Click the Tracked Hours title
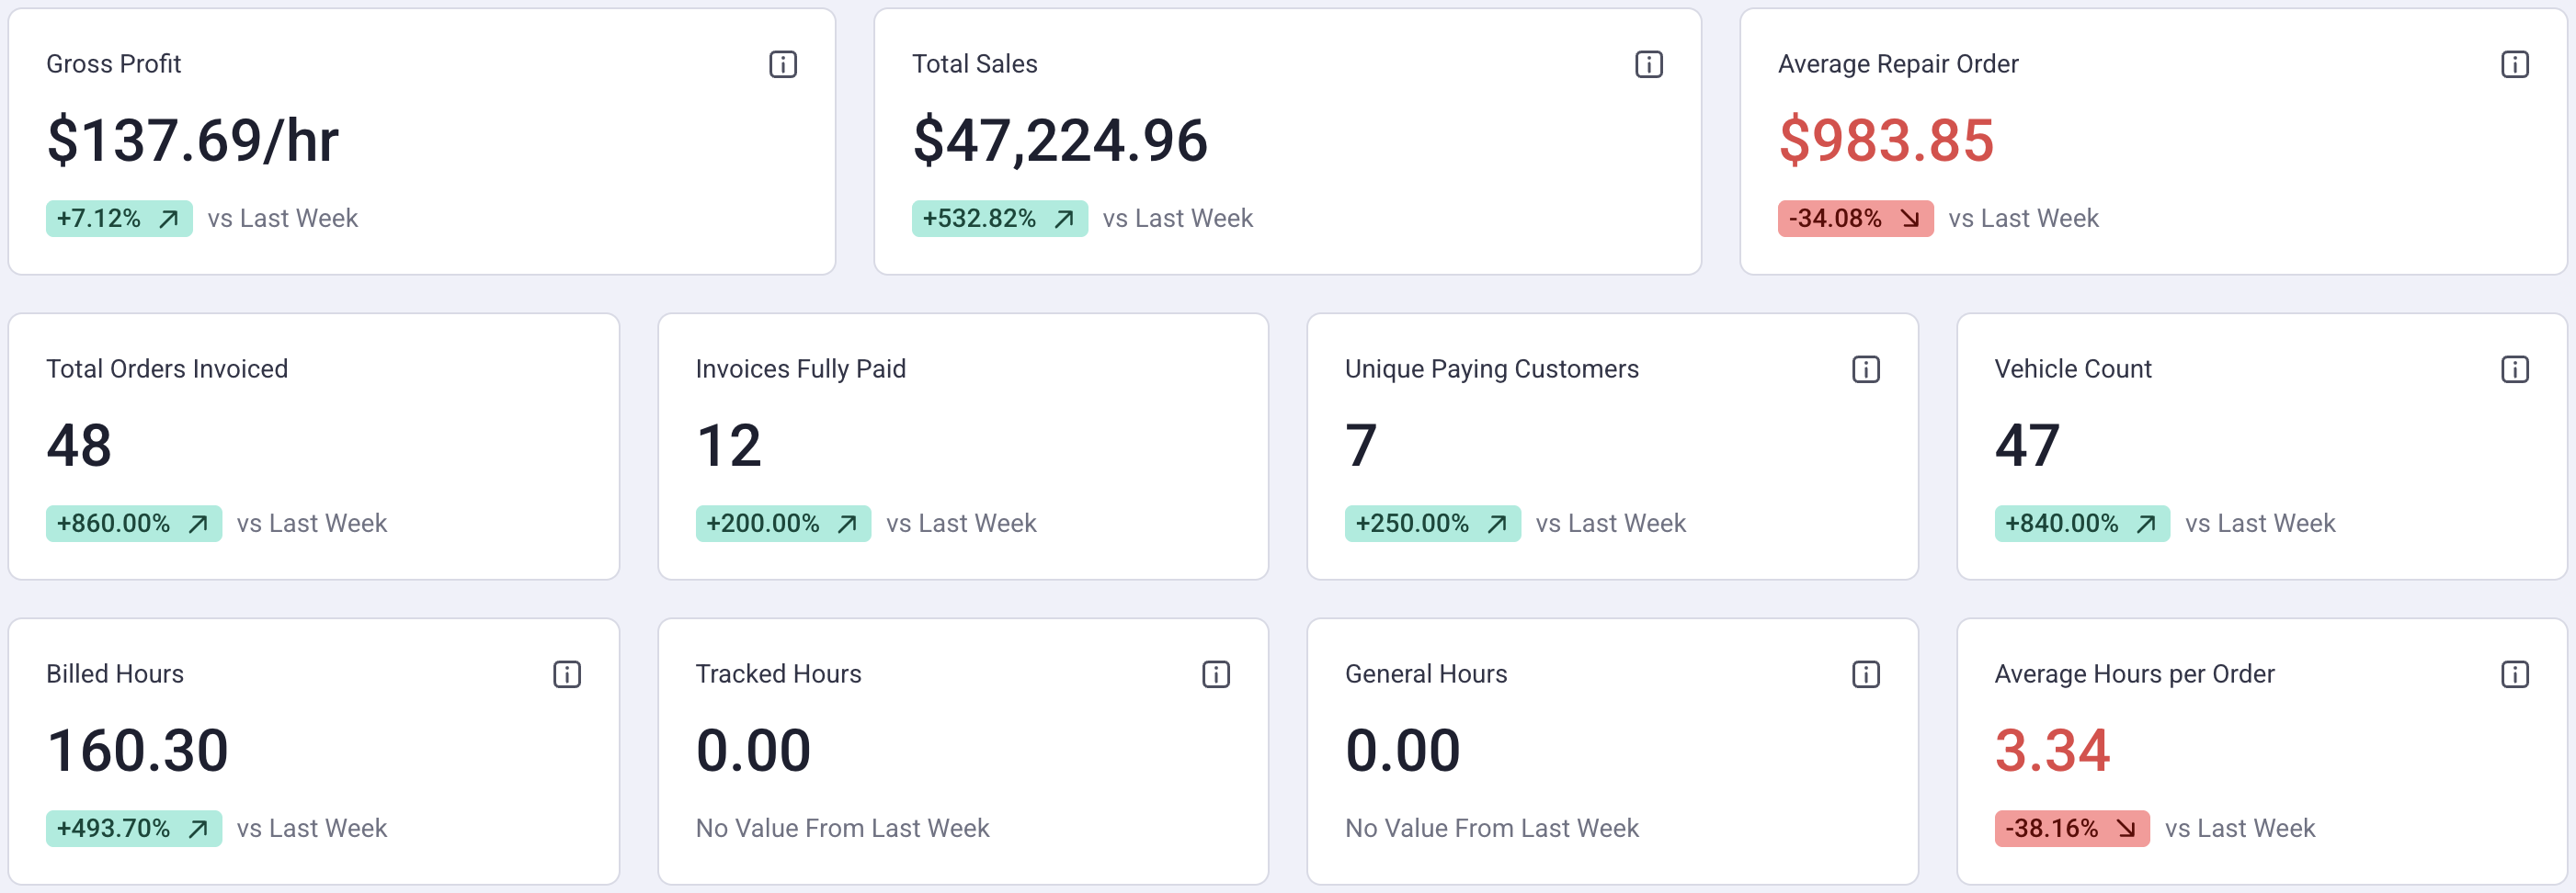 pyautogui.click(x=778, y=673)
